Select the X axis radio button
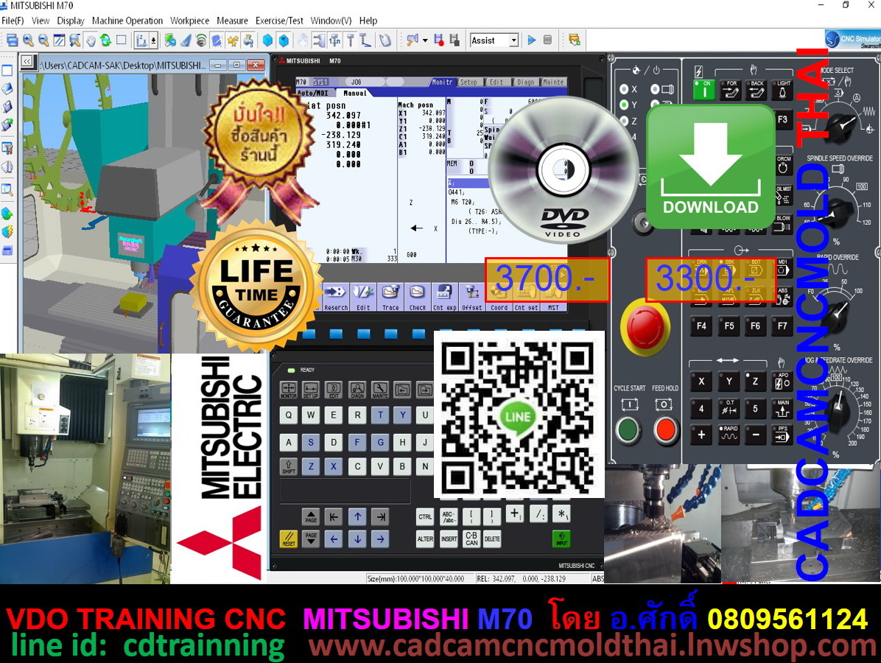Viewport: 881px width, 663px height. (x=624, y=88)
